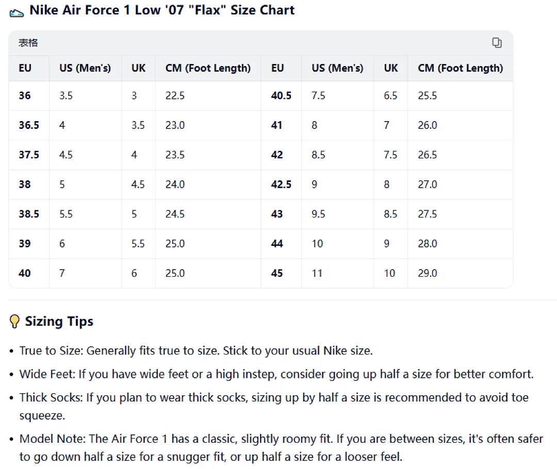Image resolution: width=557 pixels, height=469 pixels.
Task: Click the second CM (Foot Length) header
Action: 461,68
